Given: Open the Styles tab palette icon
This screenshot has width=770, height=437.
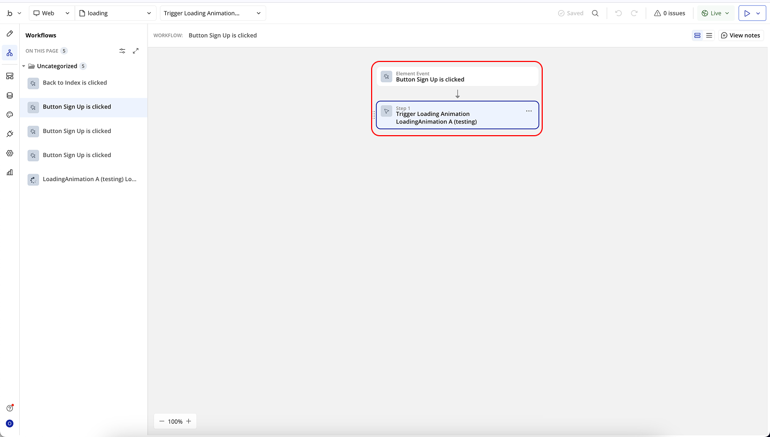Looking at the screenshot, I should 10,115.
